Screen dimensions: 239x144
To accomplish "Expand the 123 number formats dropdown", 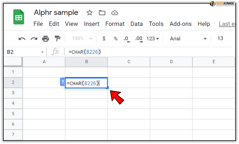I will tap(153, 39).
